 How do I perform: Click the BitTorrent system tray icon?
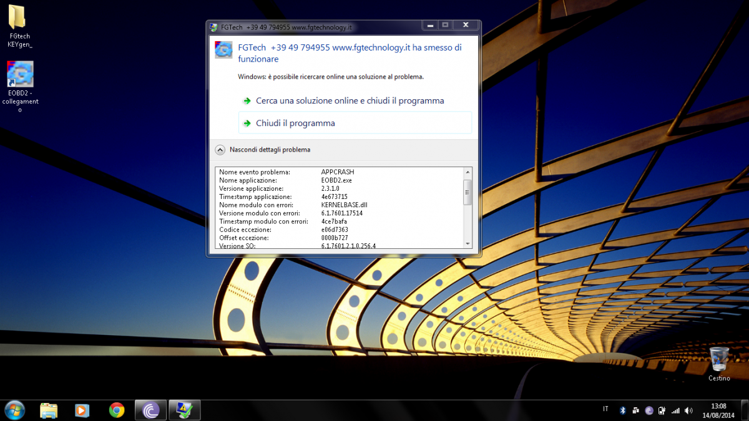pyautogui.click(x=649, y=410)
